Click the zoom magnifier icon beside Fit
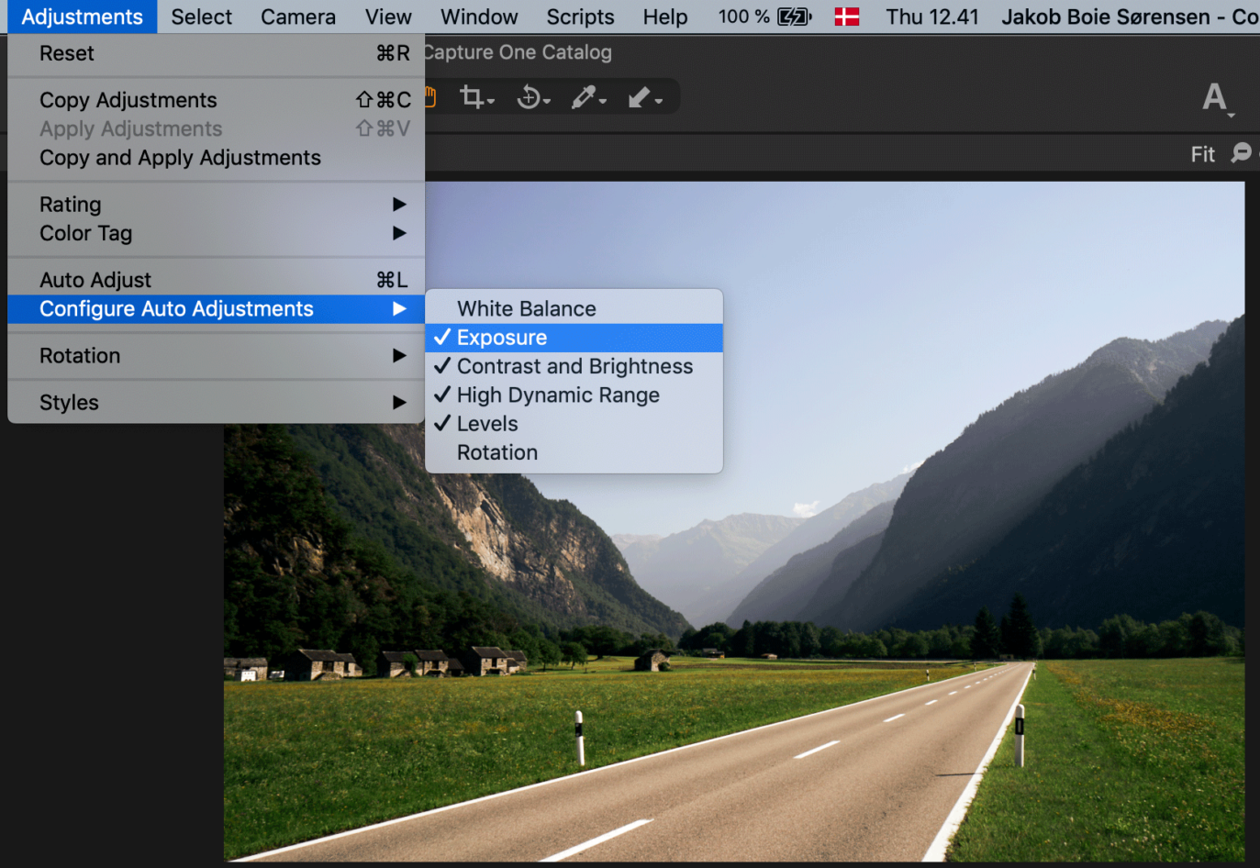This screenshot has height=868, width=1260. point(1242,153)
